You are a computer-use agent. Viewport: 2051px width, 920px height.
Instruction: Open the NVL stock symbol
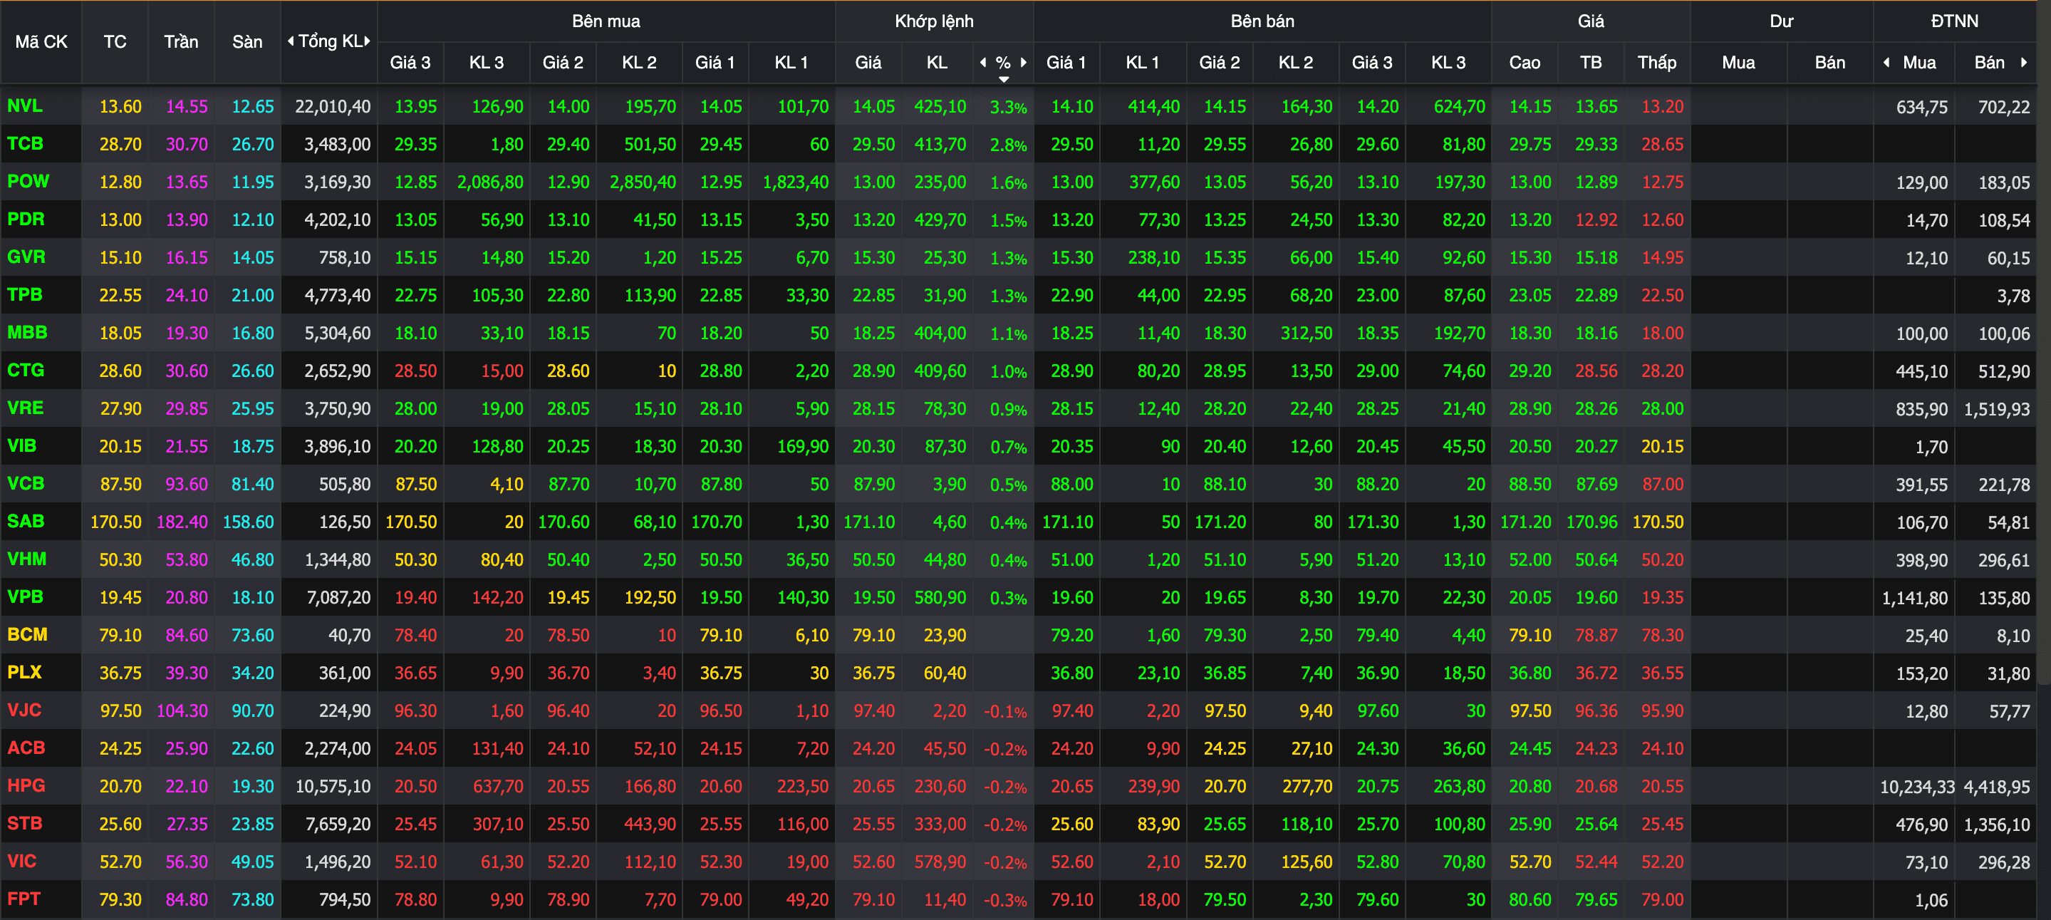tap(25, 106)
